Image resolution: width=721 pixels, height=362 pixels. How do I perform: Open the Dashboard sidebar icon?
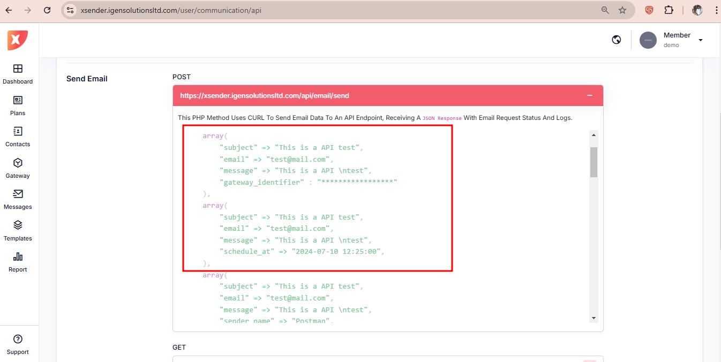point(18,69)
